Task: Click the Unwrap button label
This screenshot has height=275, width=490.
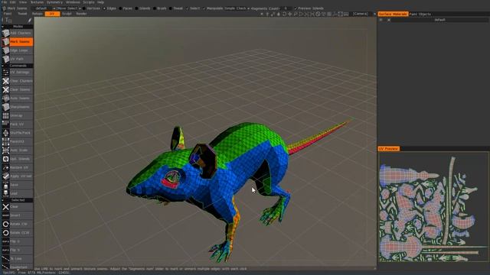Action: 16,115
